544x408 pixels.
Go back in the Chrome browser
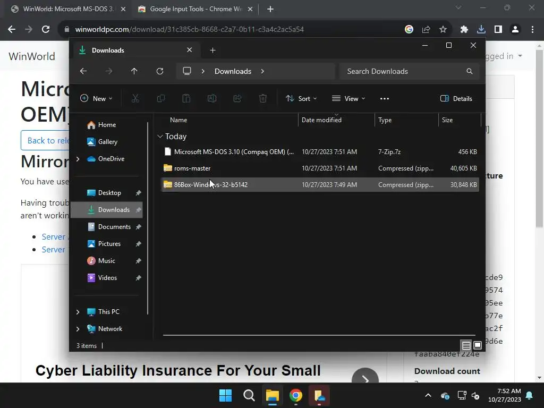coord(12,29)
